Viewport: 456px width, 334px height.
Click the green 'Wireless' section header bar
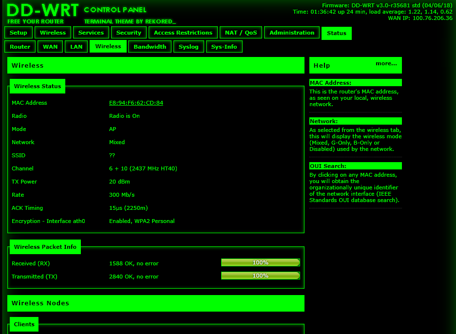156,65
